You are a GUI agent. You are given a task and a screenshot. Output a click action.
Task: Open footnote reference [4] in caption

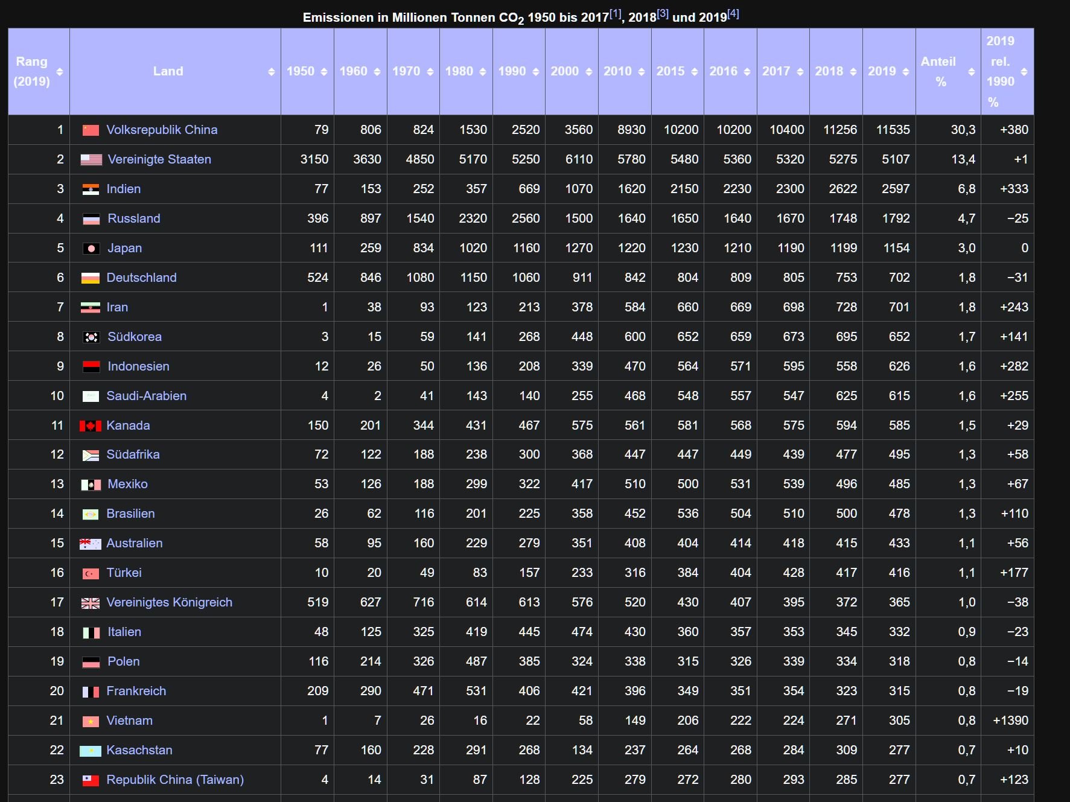(x=733, y=14)
